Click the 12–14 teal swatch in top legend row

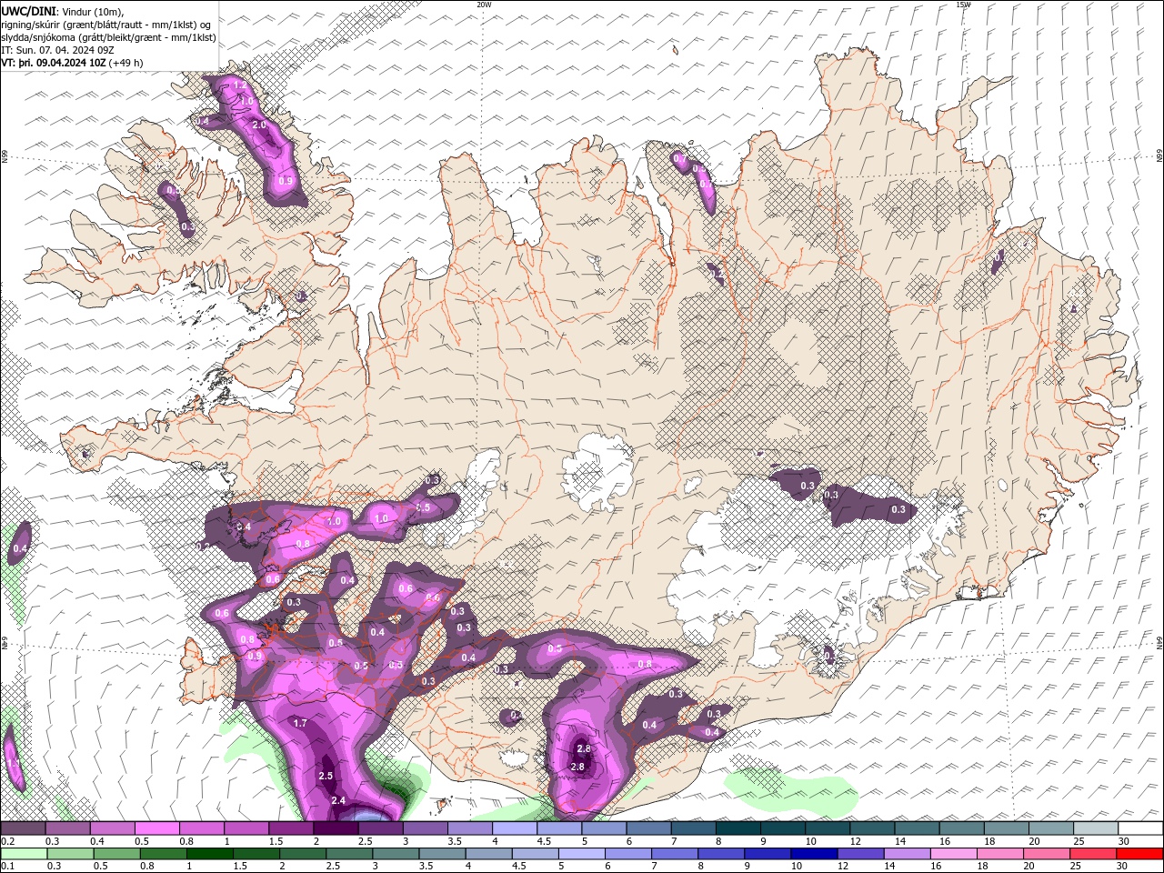[x=873, y=828]
